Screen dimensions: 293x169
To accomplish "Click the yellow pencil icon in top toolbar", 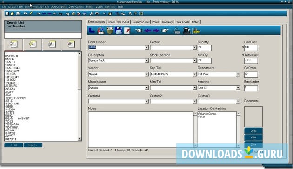I will click(31, 13).
